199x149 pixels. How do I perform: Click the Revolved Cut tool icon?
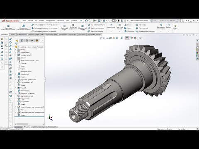pyautogui.click(x=83, y=26)
